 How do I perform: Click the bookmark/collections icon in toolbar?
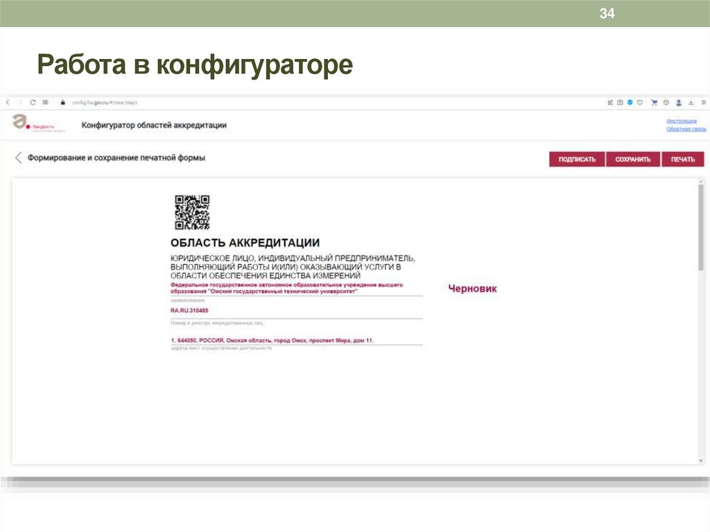click(x=610, y=103)
